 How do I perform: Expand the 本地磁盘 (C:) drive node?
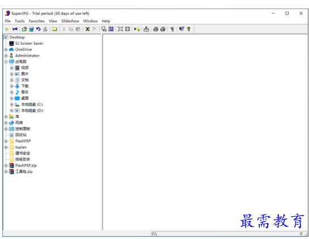pyautogui.click(x=12, y=104)
